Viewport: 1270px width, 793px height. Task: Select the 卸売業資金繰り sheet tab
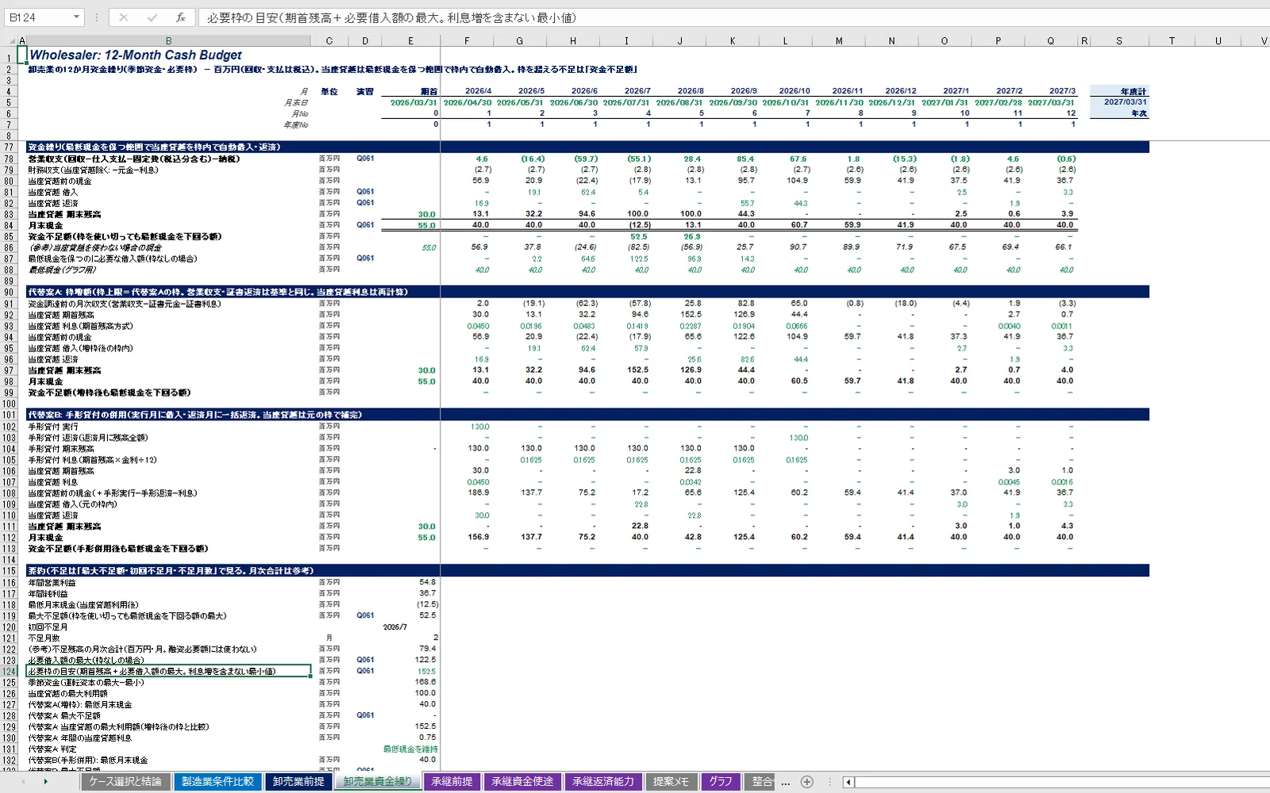(x=378, y=782)
